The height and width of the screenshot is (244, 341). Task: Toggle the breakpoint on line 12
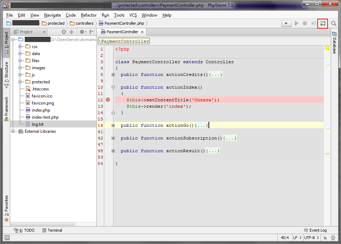click(108, 100)
